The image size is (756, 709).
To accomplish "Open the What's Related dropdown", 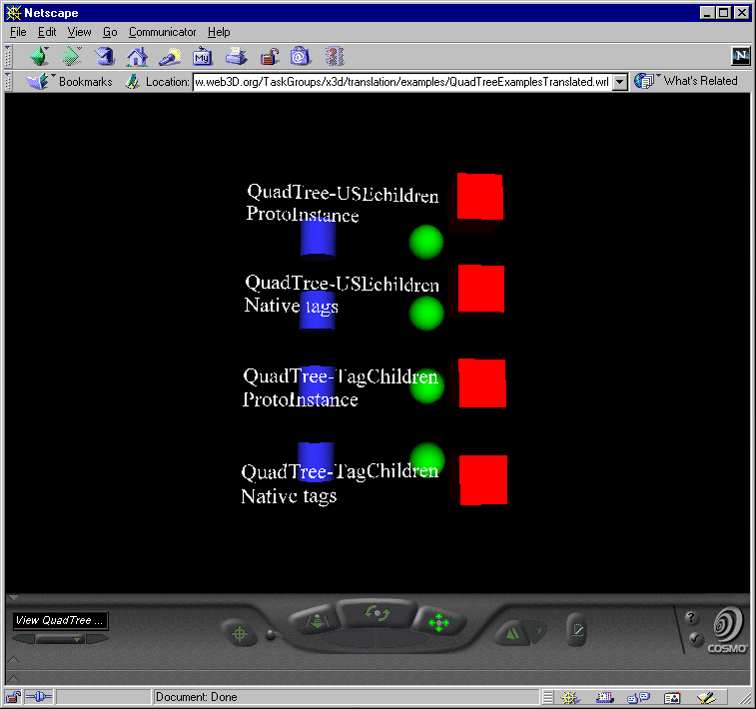I will click(687, 82).
